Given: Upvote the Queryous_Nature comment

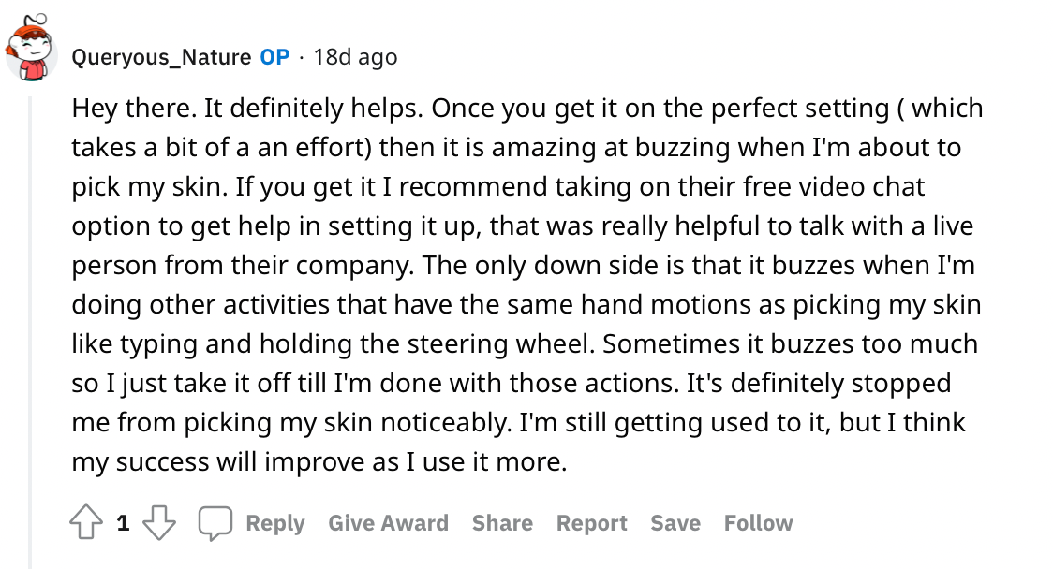Looking at the screenshot, I should click(87, 523).
